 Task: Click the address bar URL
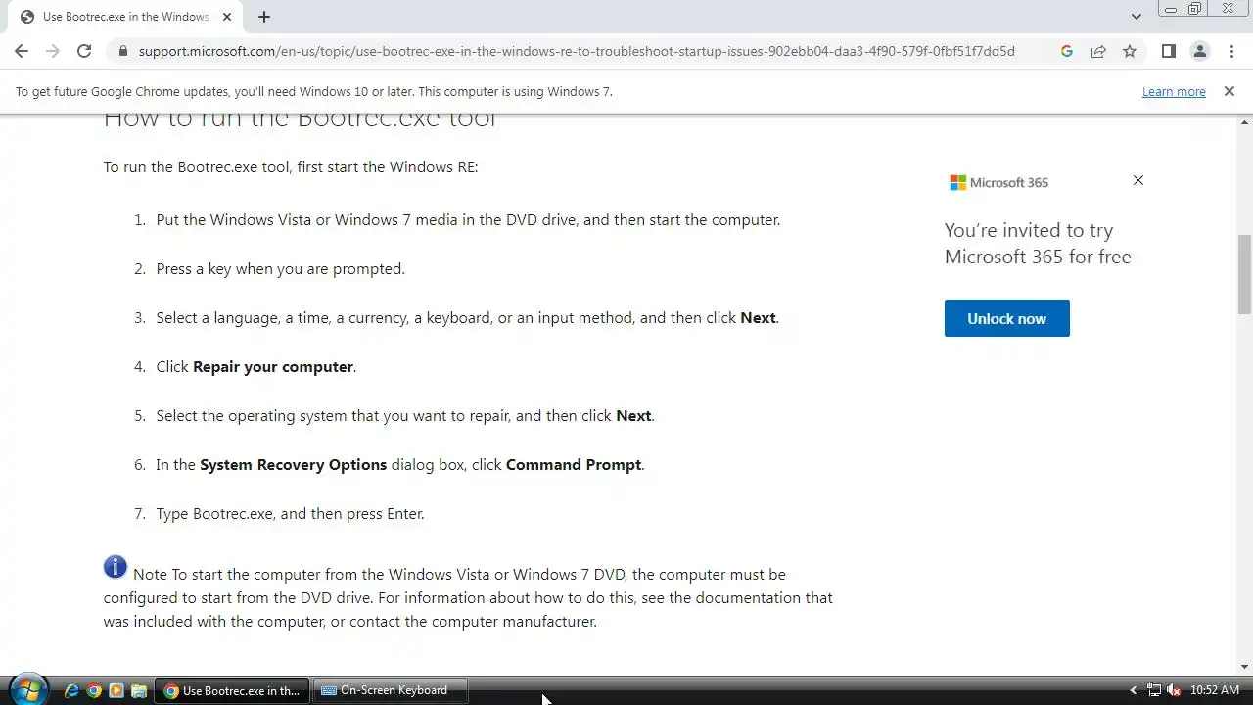[x=577, y=51]
